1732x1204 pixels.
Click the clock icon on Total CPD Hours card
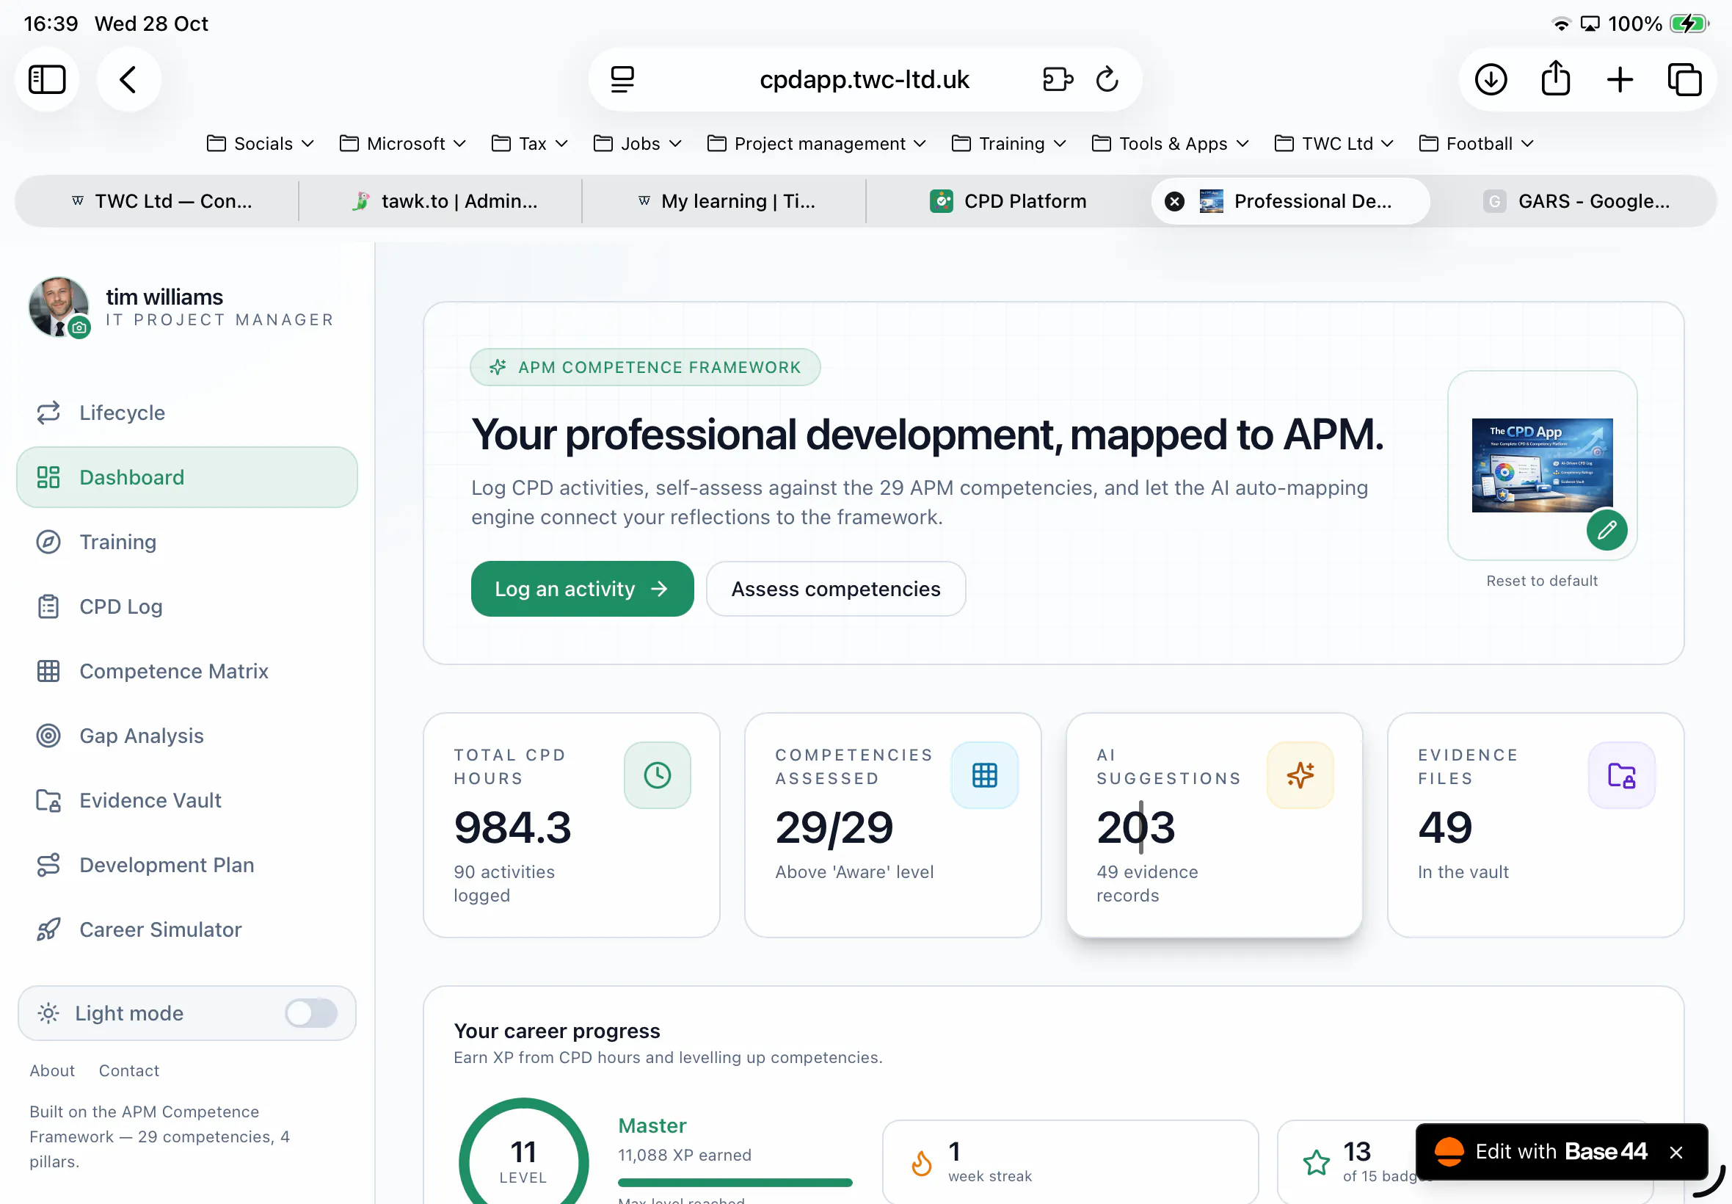coord(657,775)
